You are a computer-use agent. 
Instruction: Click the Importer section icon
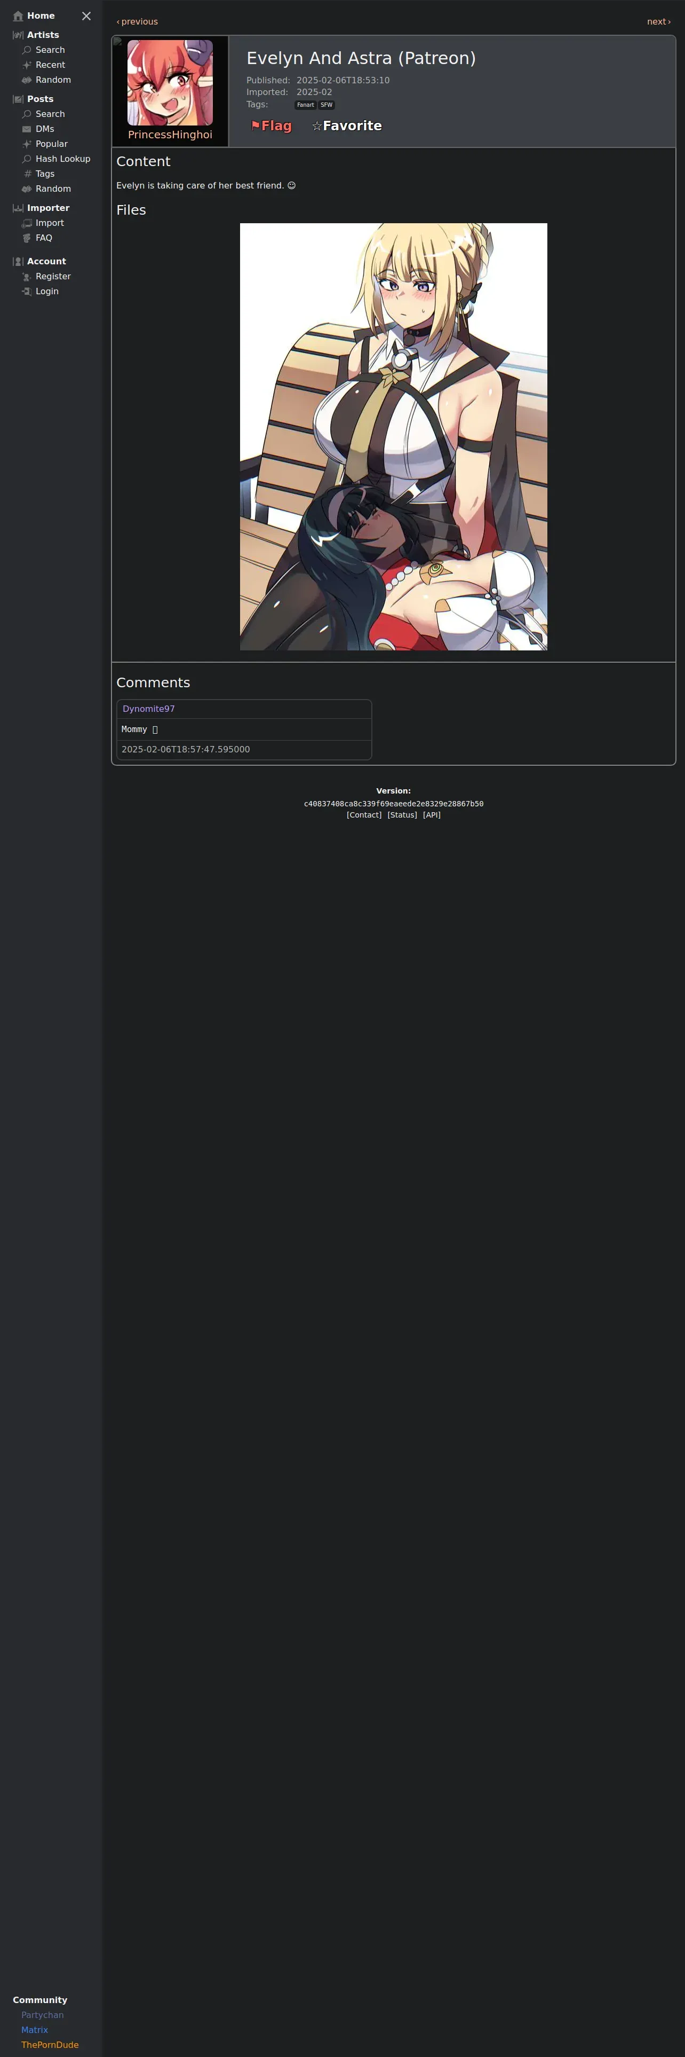tap(18, 208)
